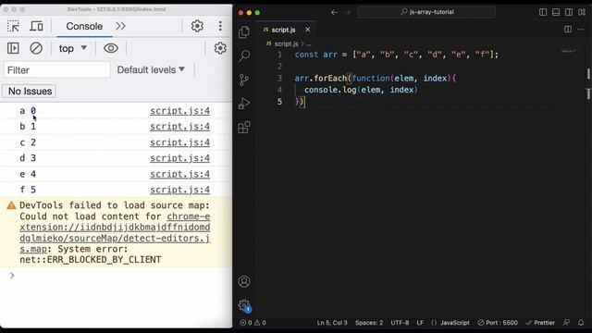Open script.js:4 link for 'd 3' log
The height and width of the screenshot is (333, 592).
click(179, 158)
